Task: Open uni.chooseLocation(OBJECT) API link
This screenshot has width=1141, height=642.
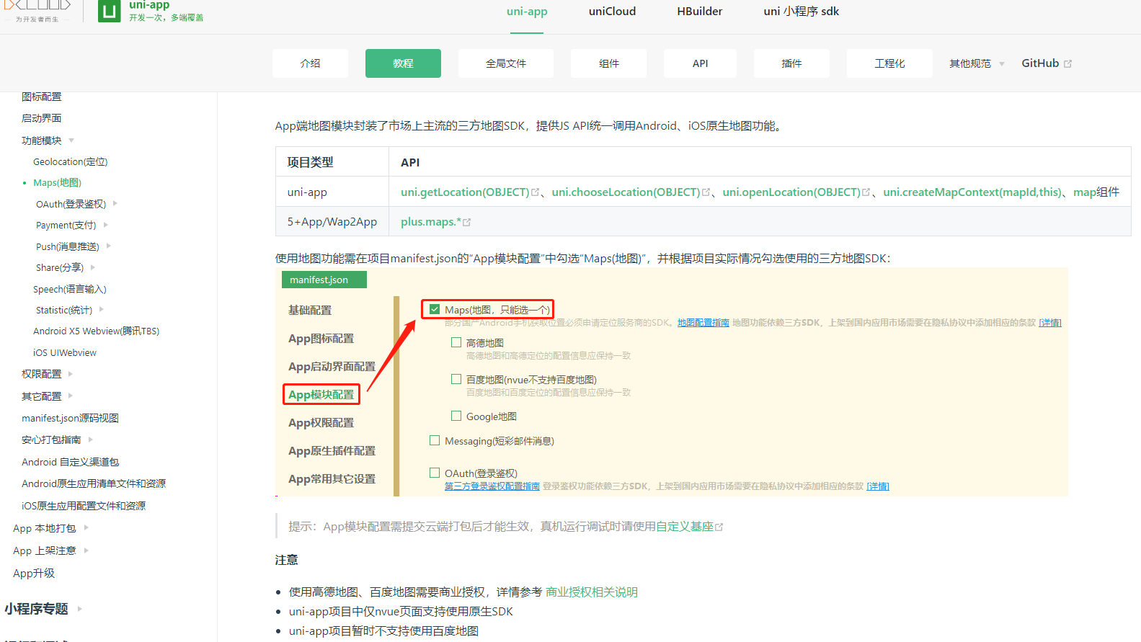Action: coord(626,192)
